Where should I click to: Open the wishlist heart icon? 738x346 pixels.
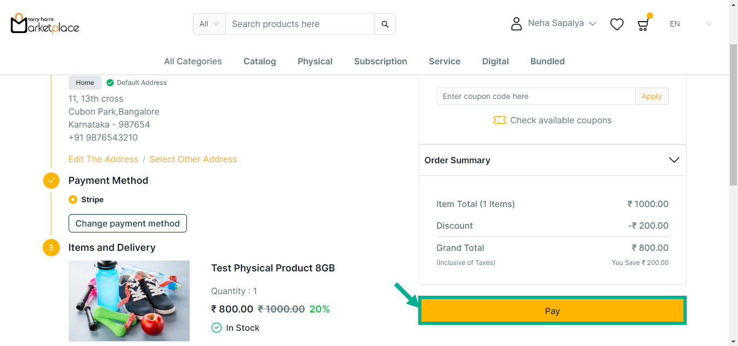(x=616, y=24)
